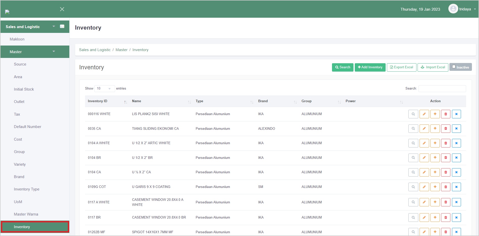Click the blue X icon for 0104 CA
This screenshot has width=479, height=236.
click(x=456, y=172)
